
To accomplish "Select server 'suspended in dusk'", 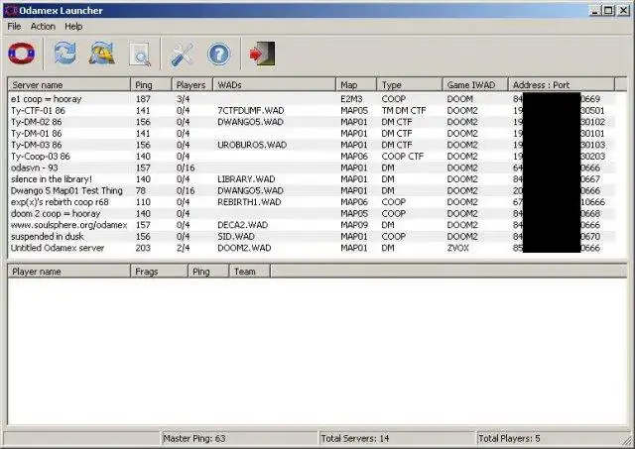I will point(312,236).
